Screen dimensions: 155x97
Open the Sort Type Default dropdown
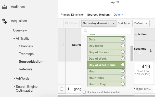pos(141,23)
